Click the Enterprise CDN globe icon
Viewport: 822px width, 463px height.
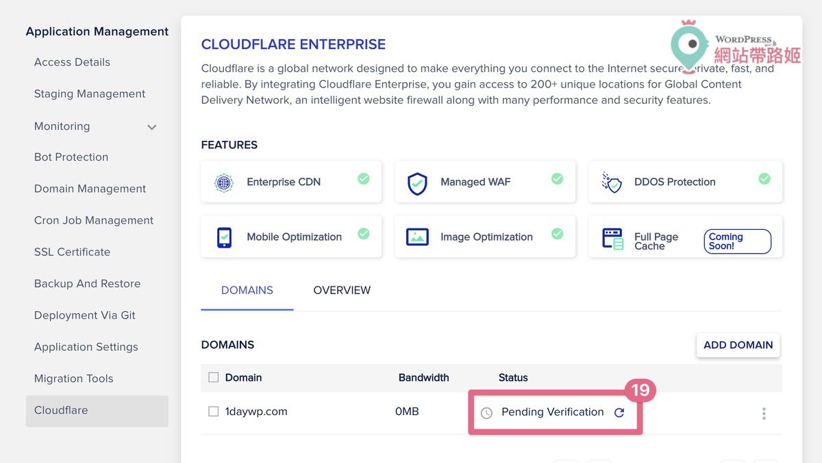coord(224,183)
